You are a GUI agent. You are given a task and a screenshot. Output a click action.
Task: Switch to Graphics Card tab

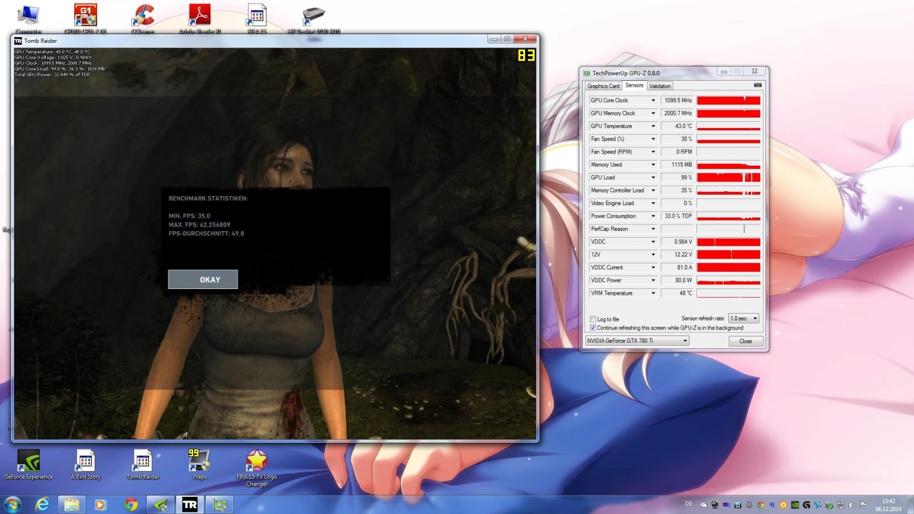pos(603,86)
